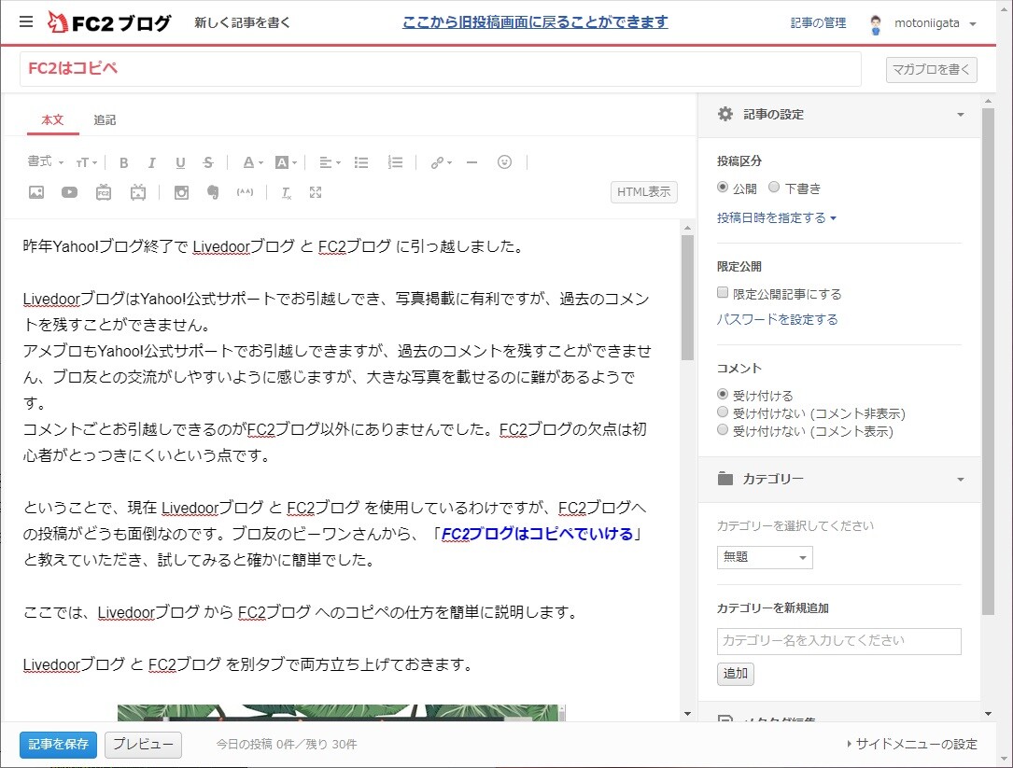Insert an unordered bullet list
The image size is (1013, 768).
point(361,162)
